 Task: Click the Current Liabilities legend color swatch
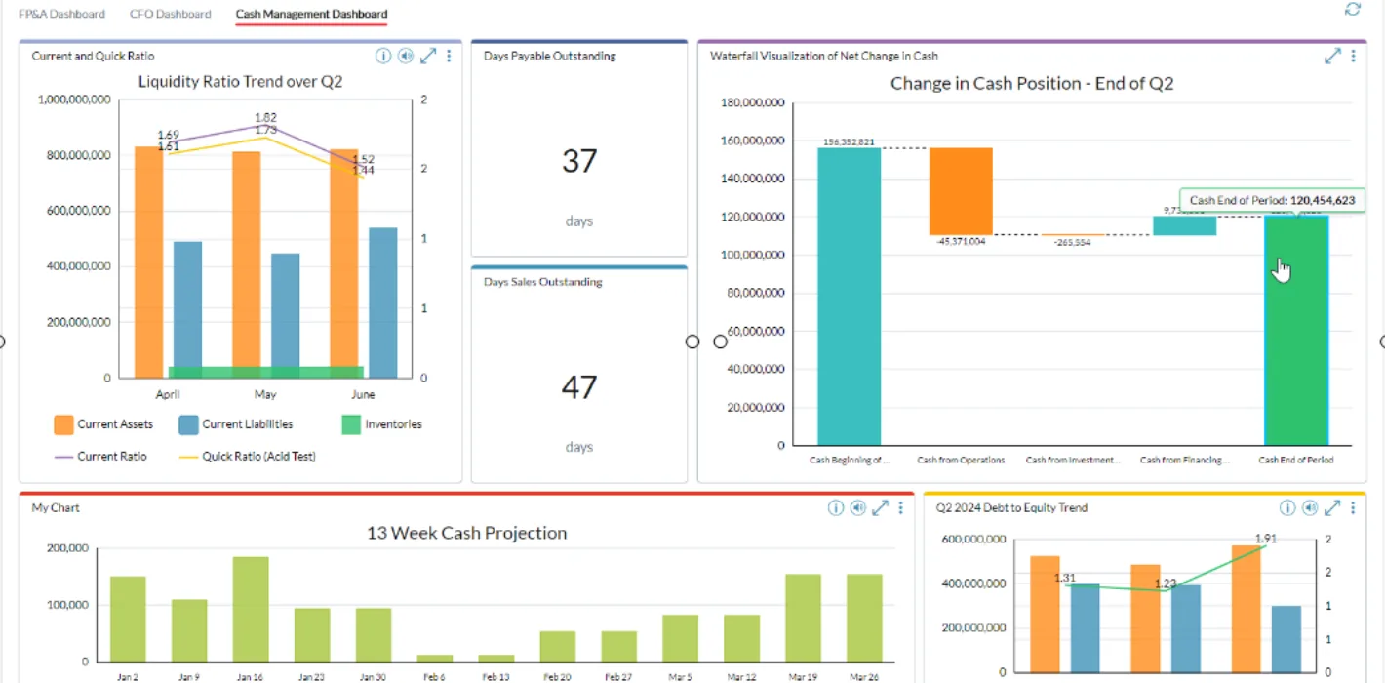click(189, 424)
